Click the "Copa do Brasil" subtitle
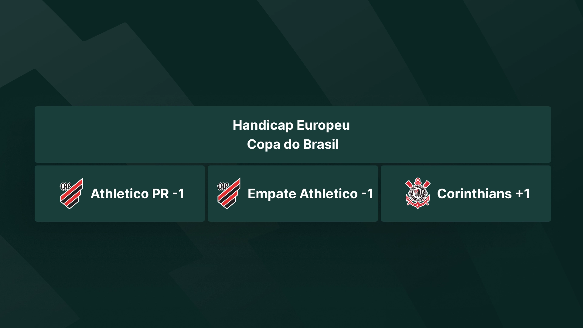The image size is (583, 328). [x=293, y=144]
